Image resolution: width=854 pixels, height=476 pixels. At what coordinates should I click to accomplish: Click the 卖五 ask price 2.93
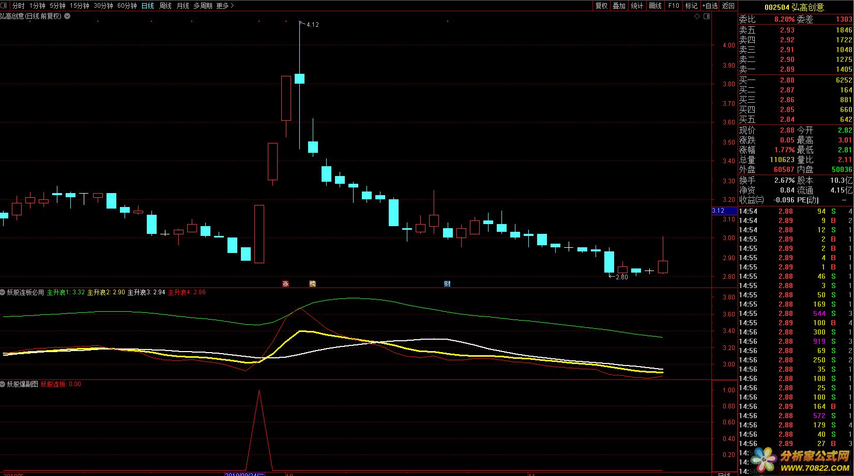(787, 30)
